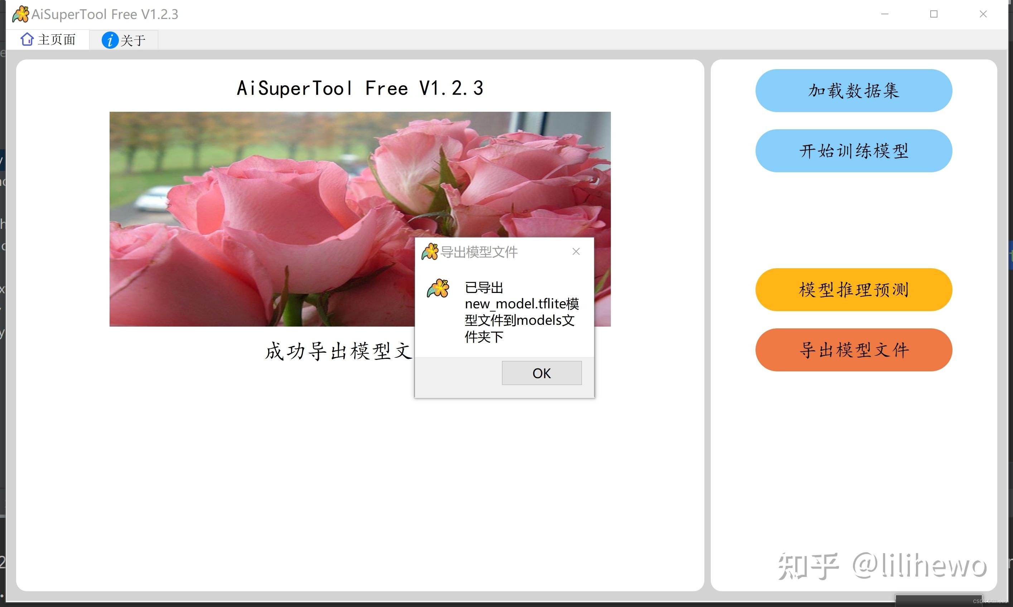Maximize the AiSuperTool window

(x=934, y=14)
